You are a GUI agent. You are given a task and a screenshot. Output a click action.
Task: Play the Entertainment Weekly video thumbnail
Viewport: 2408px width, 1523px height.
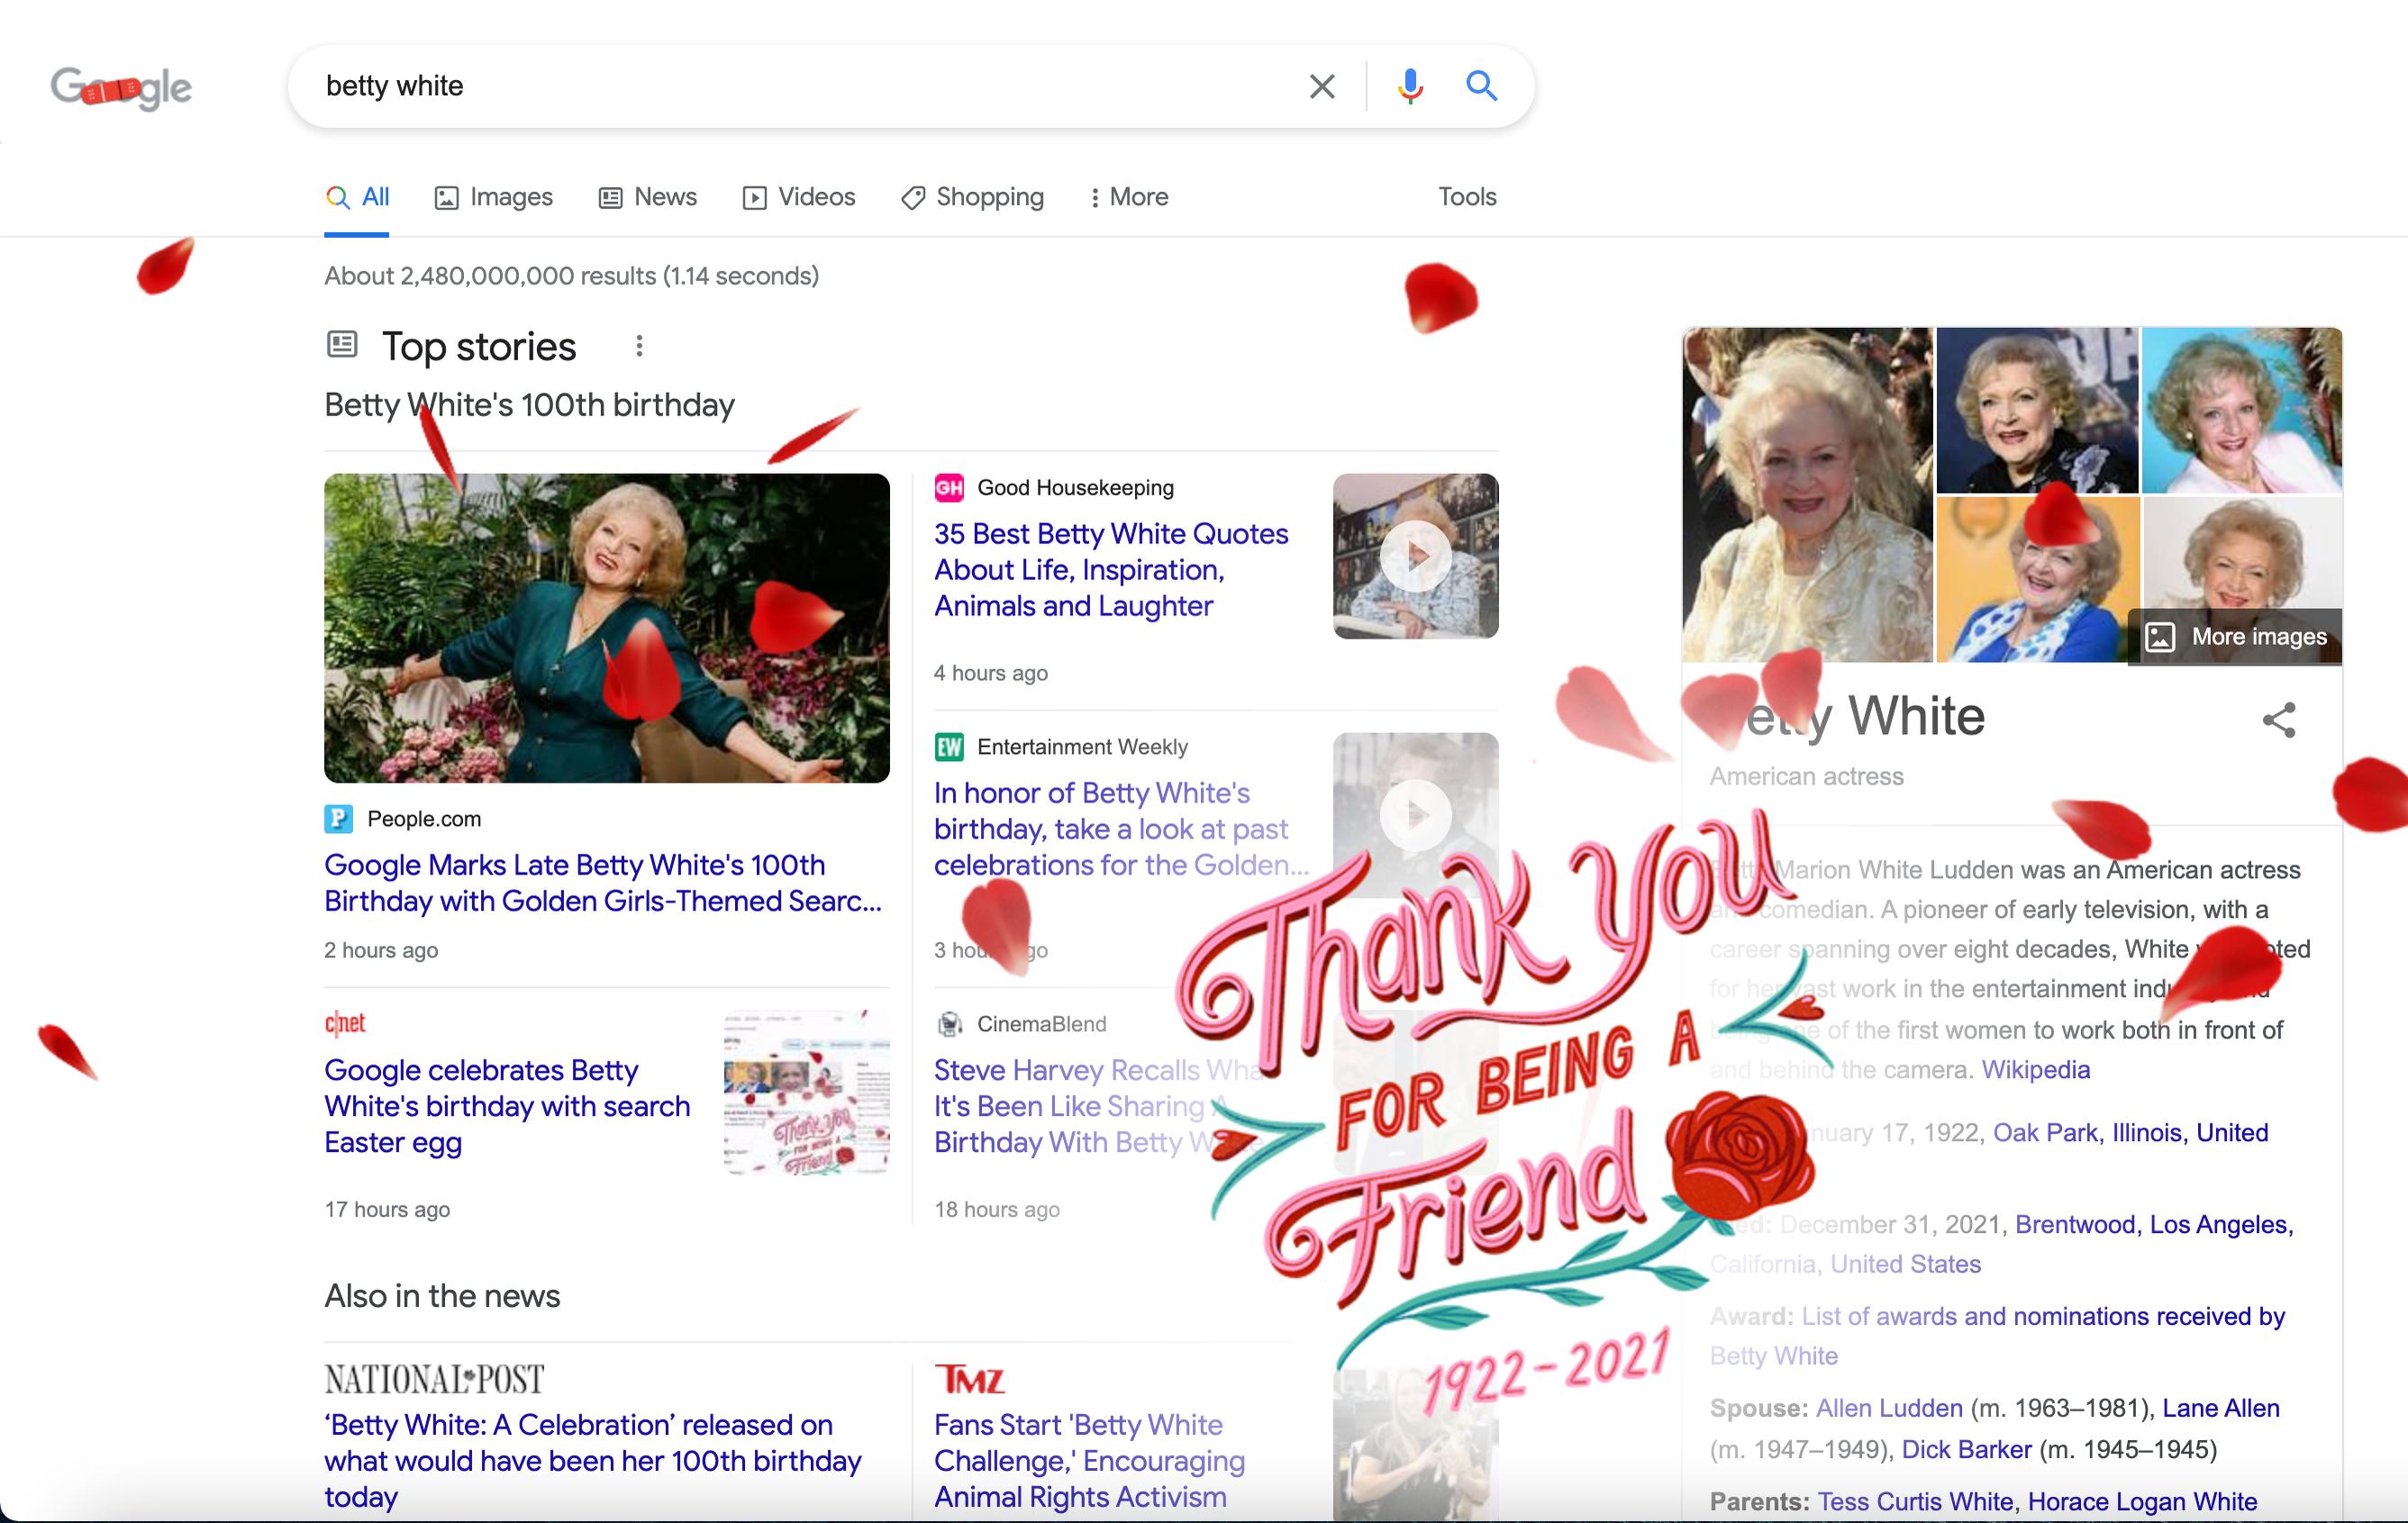(1415, 815)
